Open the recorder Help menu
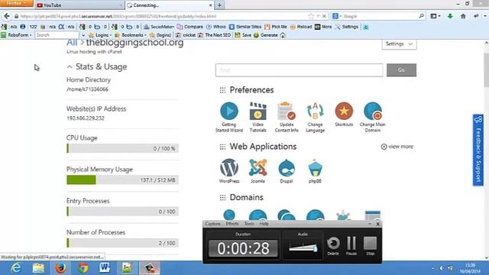This screenshot has height=275, width=489. (x=264, y=224)
